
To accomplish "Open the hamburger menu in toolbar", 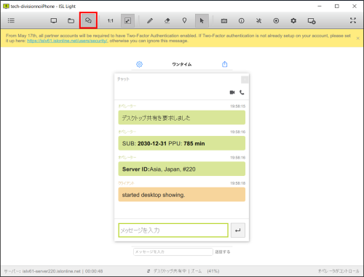I will (x=11, y=20).
